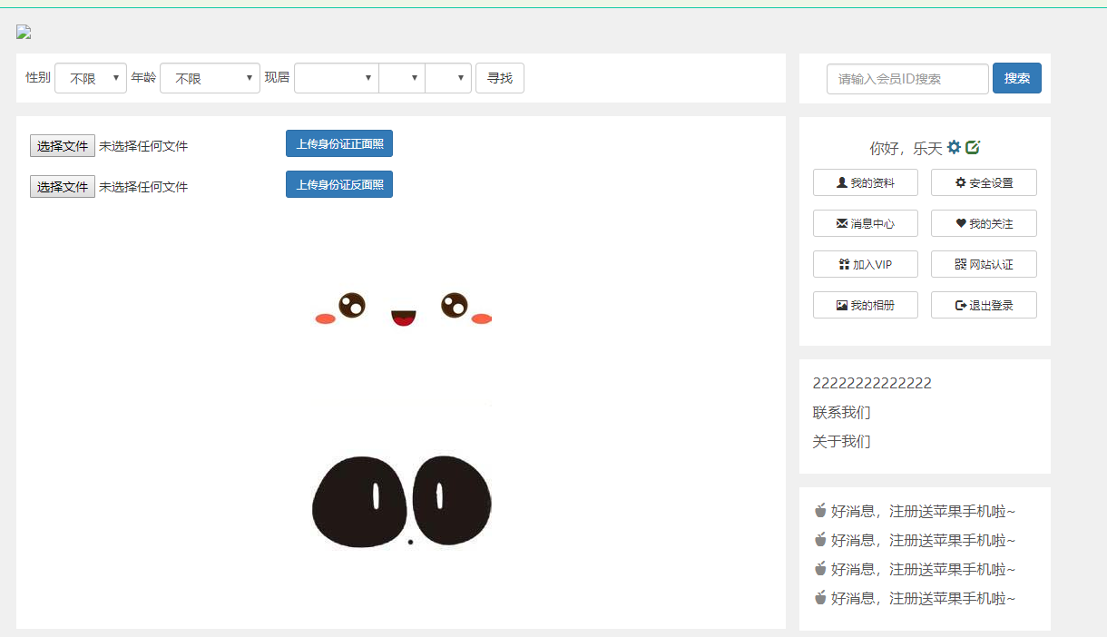
Task: Click the 你好，乐天 greeting text
Action: point(906,148)
